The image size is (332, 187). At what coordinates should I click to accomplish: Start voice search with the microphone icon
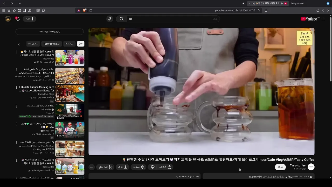[x=110, y=19]
